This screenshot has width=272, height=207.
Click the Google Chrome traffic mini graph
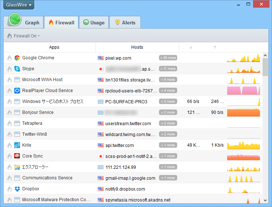[x=244, y=58]
